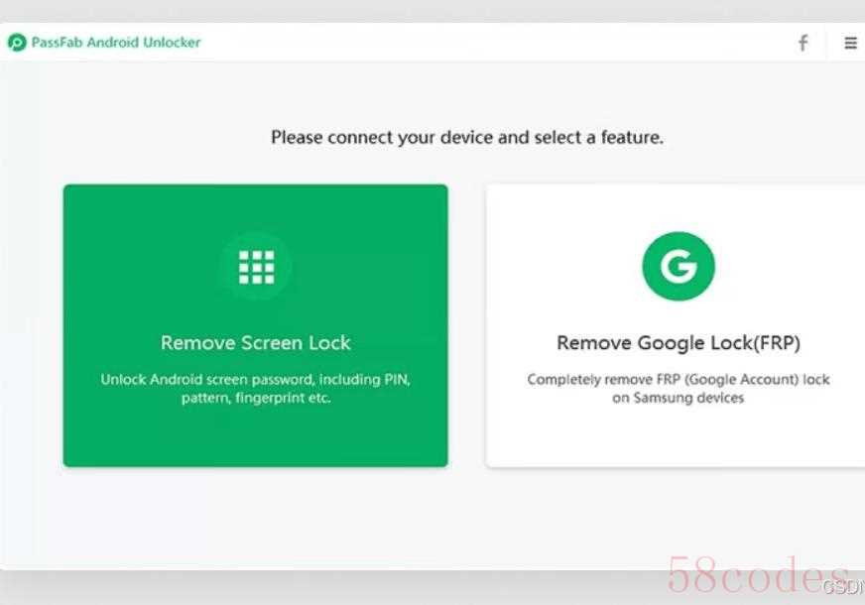
Task: Click the 'pattern, fingerprint etc.' text line
Action: point(256,398)
